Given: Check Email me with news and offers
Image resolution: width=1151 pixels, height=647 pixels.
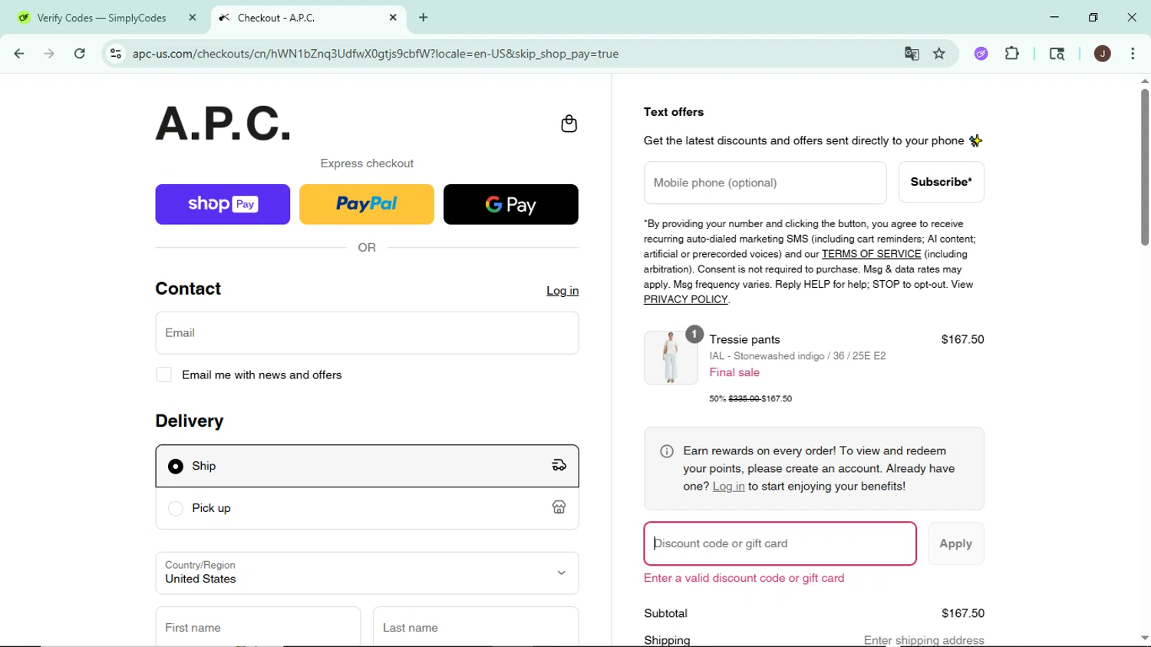Looking at the screenshot, I should [x=163, y=375].
